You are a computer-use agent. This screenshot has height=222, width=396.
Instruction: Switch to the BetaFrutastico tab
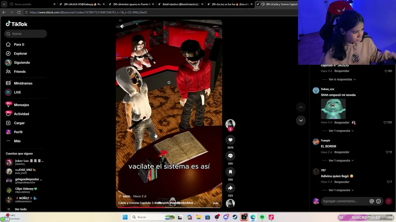(x=180, y=4)
